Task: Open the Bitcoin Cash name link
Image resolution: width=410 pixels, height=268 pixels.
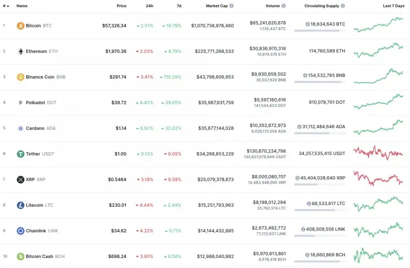Action: click(40, 256)
